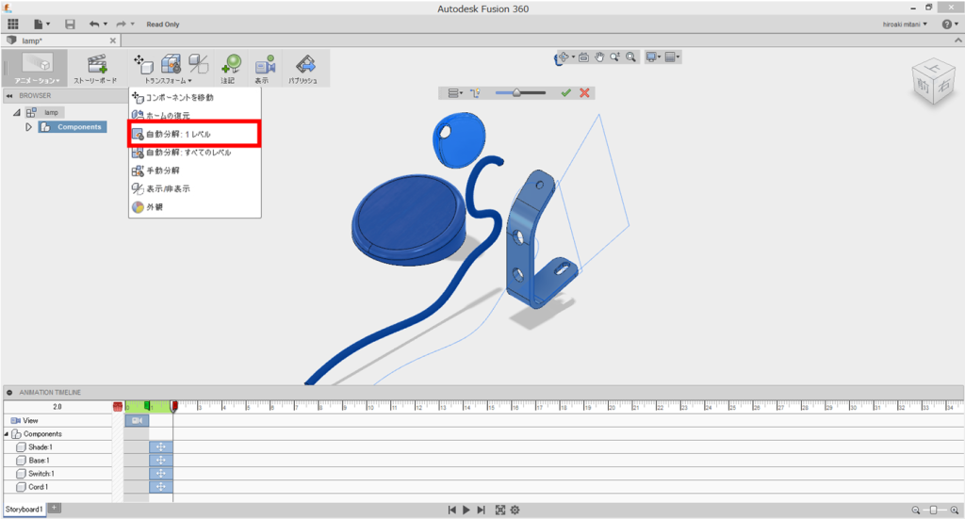Expand the Components node in the browser
This screenshot has height=519, width=965.
pos(28,127)
